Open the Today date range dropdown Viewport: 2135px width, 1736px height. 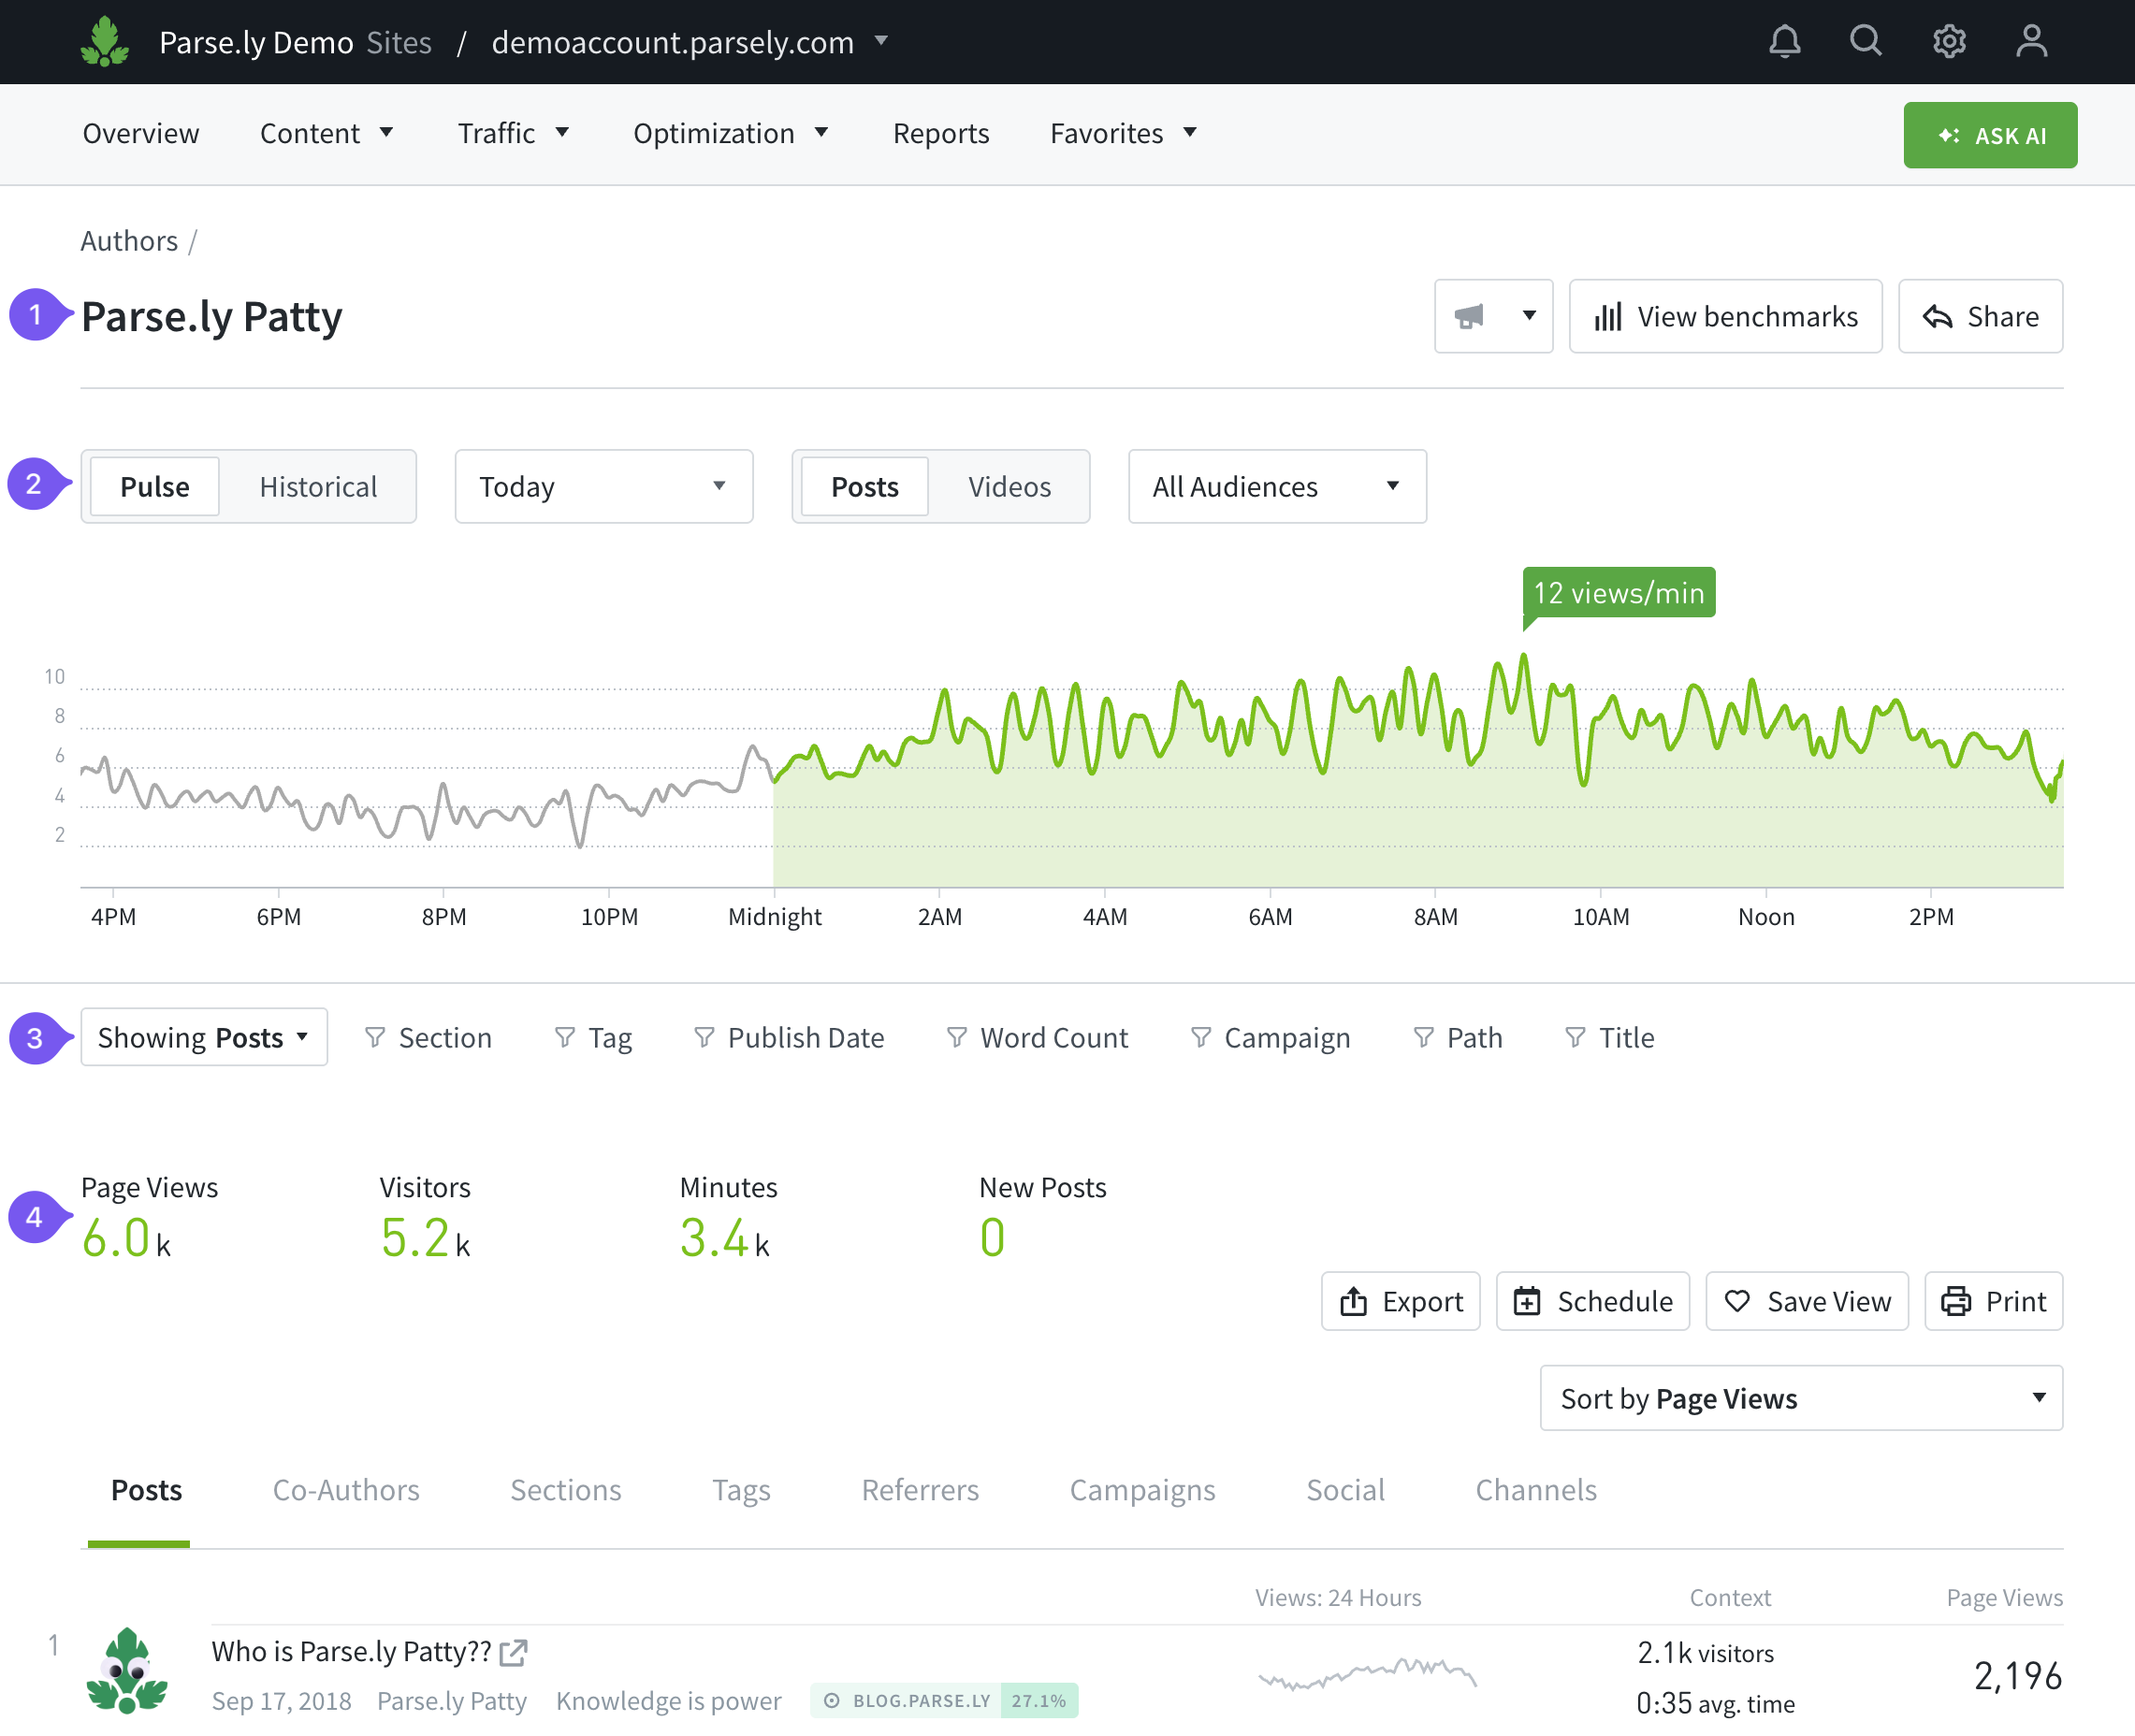(603, 487)
